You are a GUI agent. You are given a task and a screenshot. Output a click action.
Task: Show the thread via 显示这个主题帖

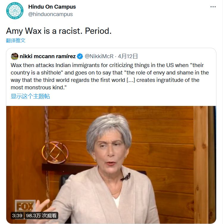(x=30, y=96)
